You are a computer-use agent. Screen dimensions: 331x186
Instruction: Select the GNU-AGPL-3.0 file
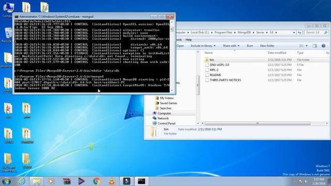[x=219, y=65]
